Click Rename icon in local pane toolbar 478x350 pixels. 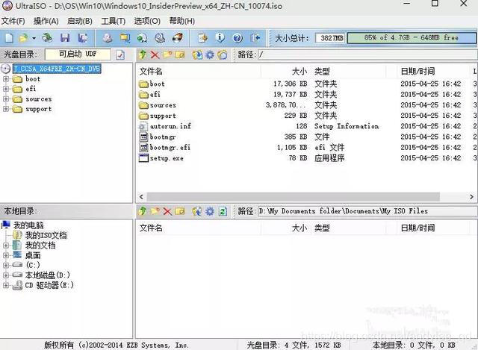tap(180, 211)
